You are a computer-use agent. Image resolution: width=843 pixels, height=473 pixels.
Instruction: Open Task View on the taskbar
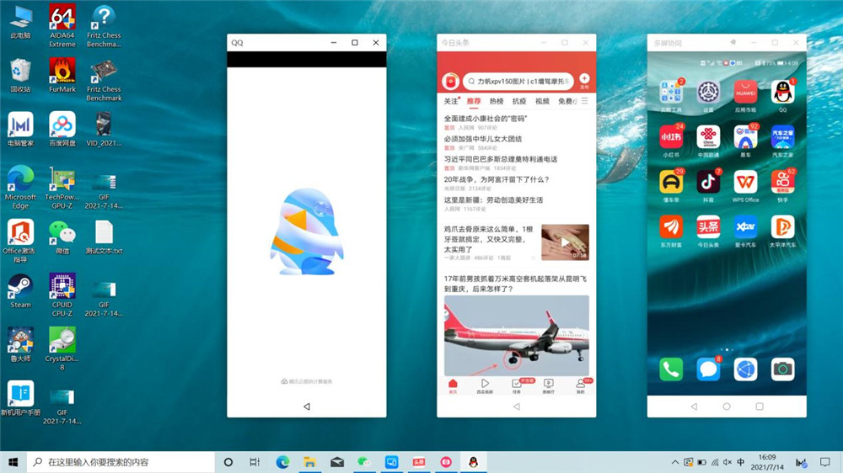tap(255, 462)
